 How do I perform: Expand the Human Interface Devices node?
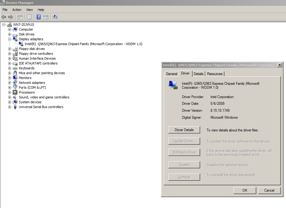tap(9, 58)
